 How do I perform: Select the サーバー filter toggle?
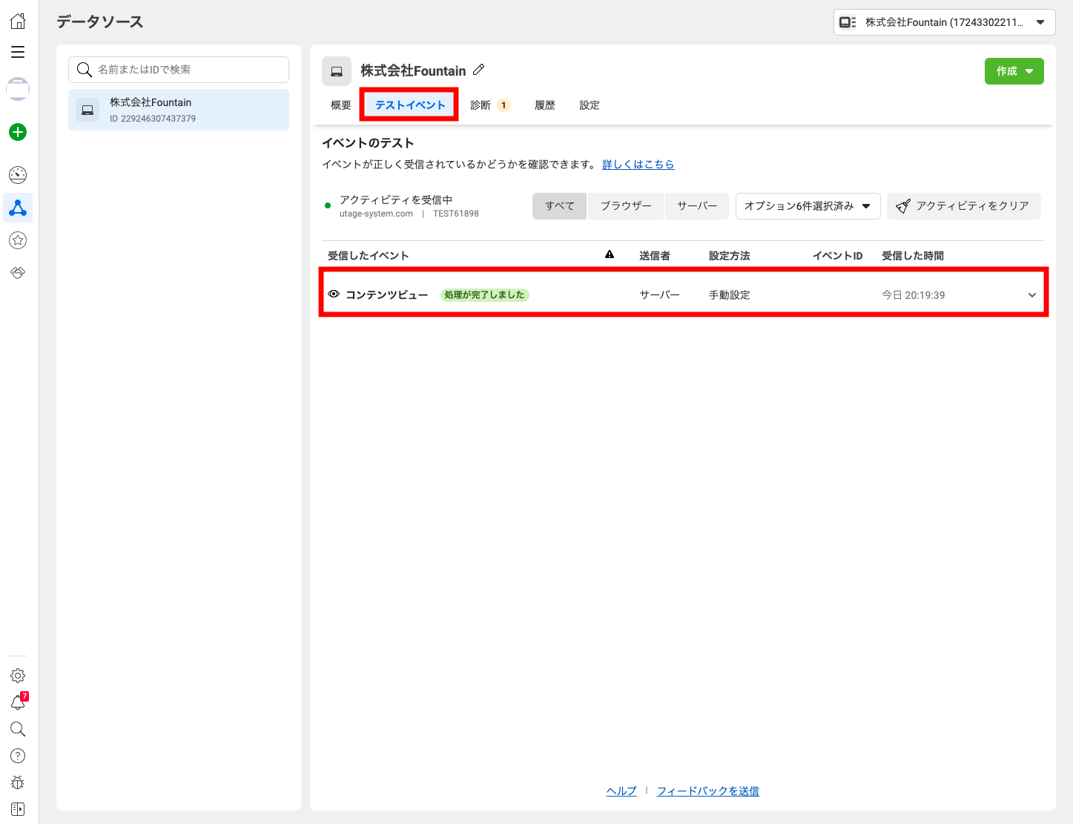point(697,206)
